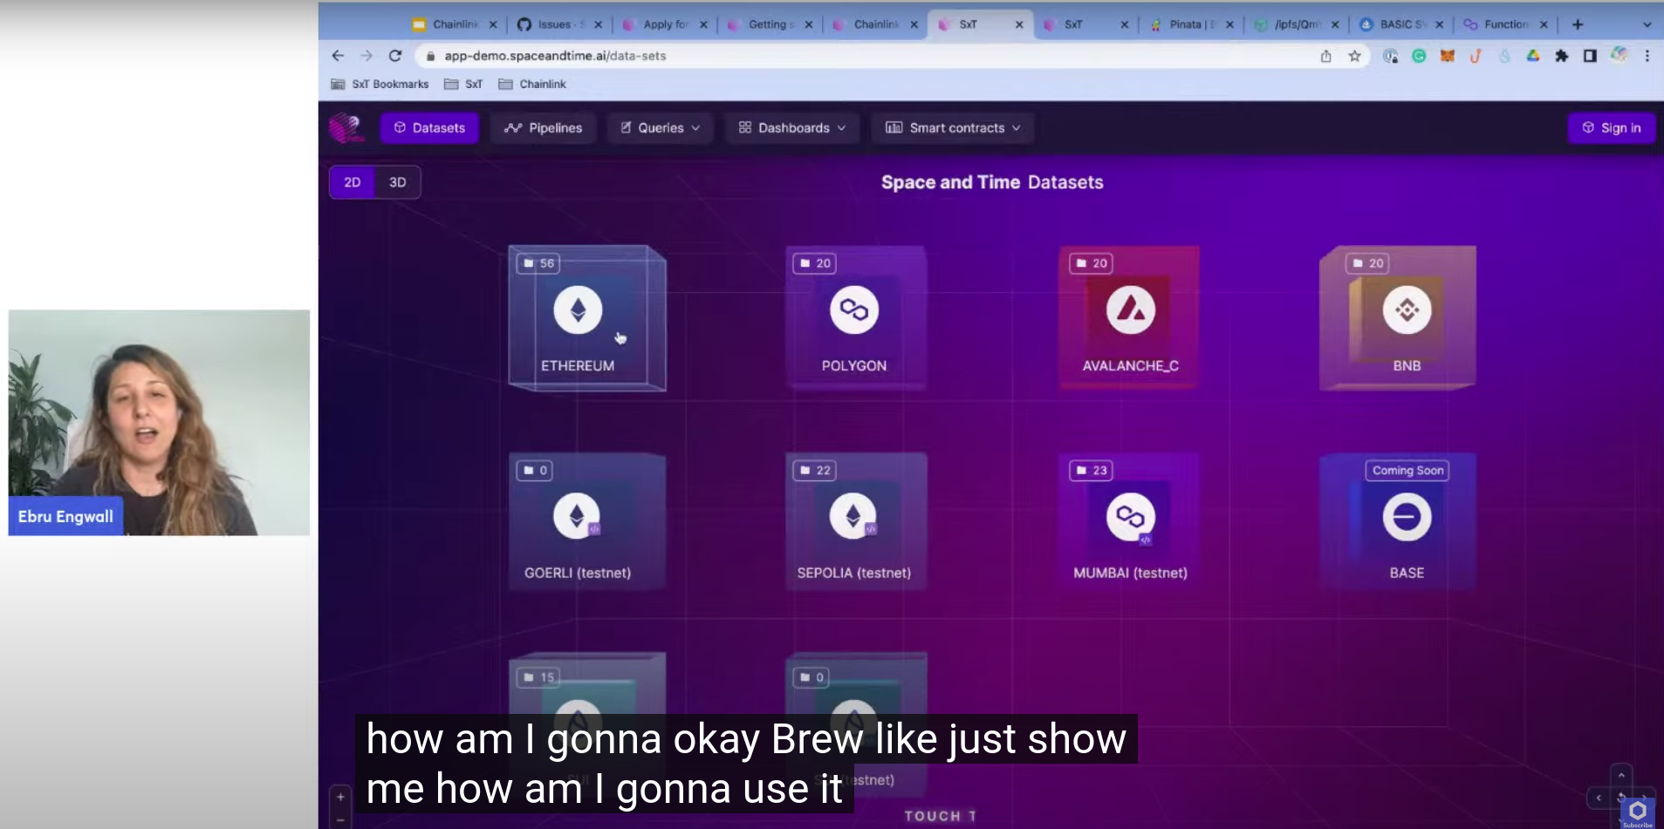Viewport: 1664px width, 829px height.
Task: Open the Extensions puzzle menu
Action: [1562, 56]
